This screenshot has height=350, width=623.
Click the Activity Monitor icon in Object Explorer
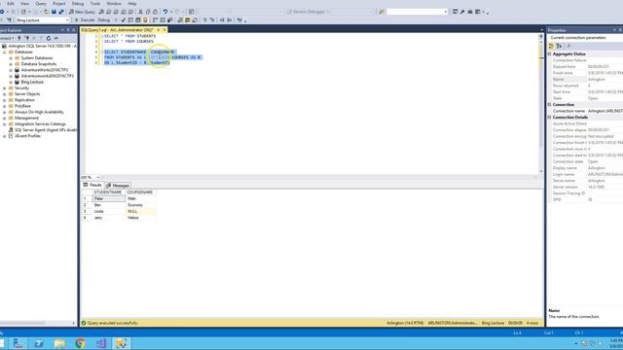pos(56,38)
